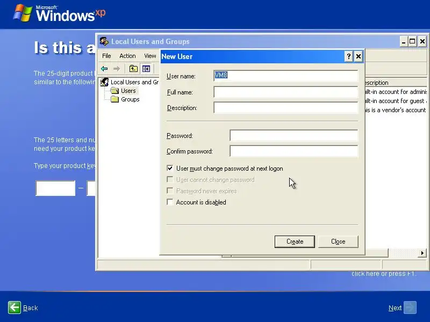Click the Description field
This screenshot has width=430, height=322.
click(x=286, y=108)
